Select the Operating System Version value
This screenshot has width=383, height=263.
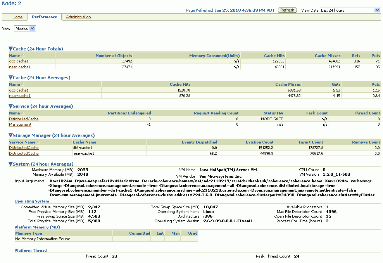click(x=228, y=221)
